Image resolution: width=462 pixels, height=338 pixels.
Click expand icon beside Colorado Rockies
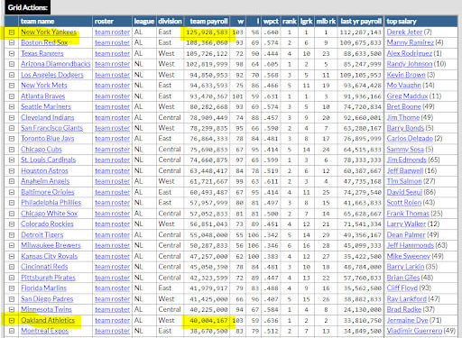[x=12, y=224]
